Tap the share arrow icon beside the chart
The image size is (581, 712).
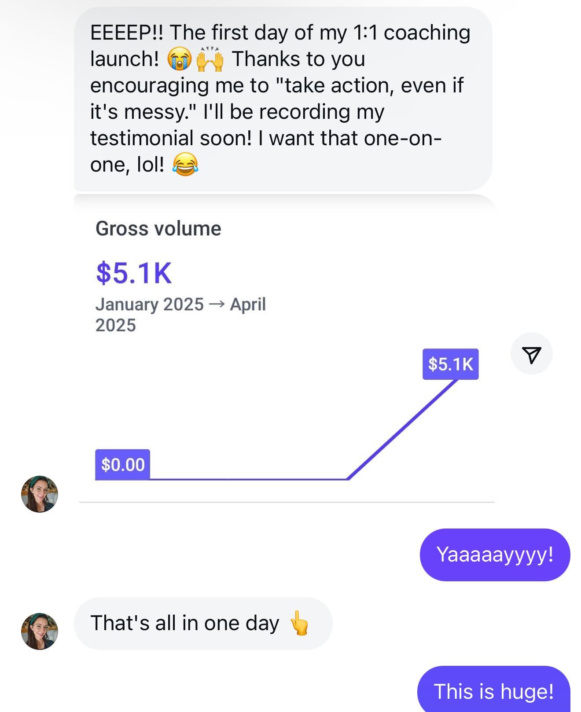pyautogui.click(x=531, y=354)
